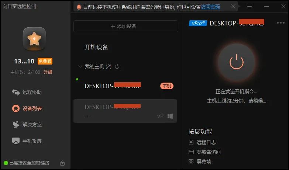Image resolution: width=289 pixels, height=170 pixels.
Task: Click the star avatar icon
Action: click(34, 39)
